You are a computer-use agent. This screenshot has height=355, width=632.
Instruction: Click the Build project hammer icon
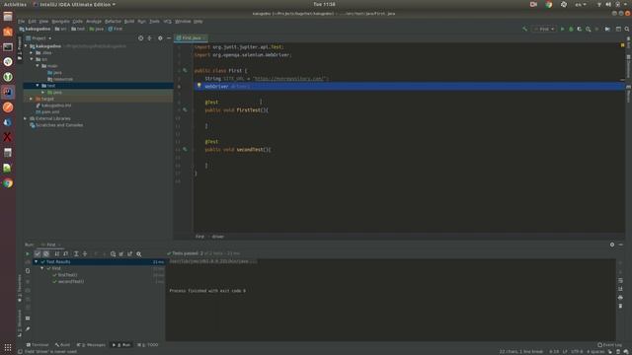[x=524, y=29]
